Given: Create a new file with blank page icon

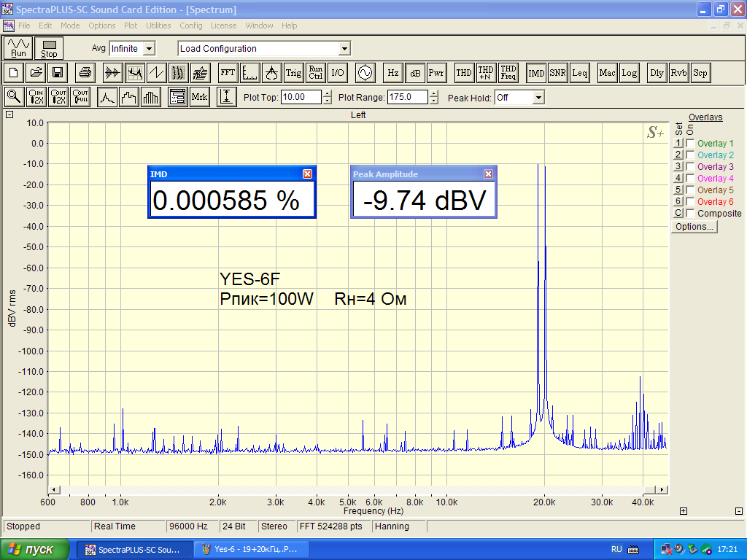Looking at the screenshot, I should point(14,73).
